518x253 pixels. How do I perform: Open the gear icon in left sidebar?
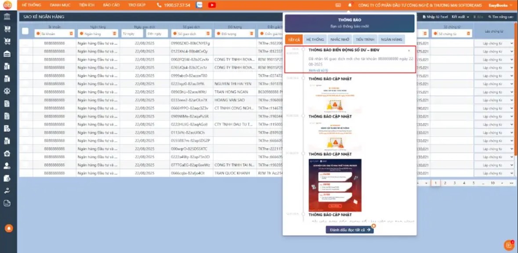coord(7,91)
